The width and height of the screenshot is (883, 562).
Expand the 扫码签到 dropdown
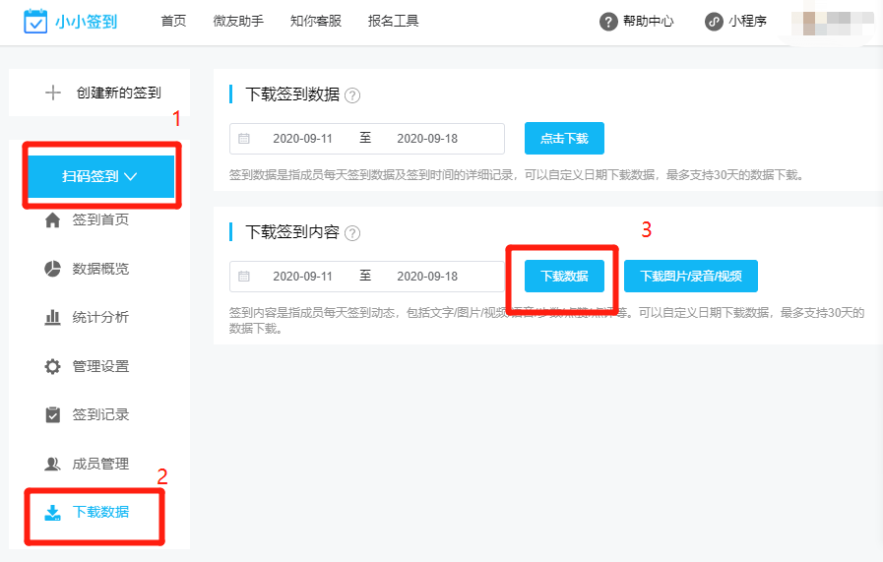point(100,176)
